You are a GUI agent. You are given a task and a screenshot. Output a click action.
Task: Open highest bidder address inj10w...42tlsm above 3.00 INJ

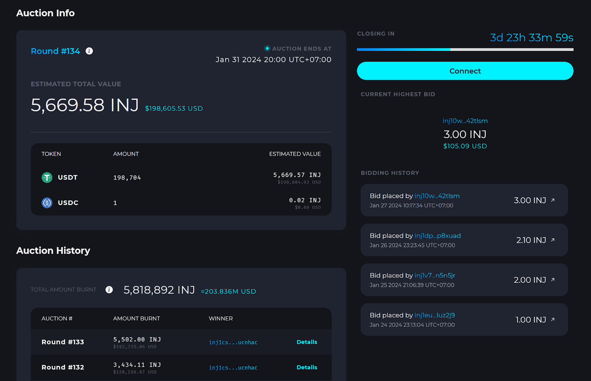click(x=465, y=121)
